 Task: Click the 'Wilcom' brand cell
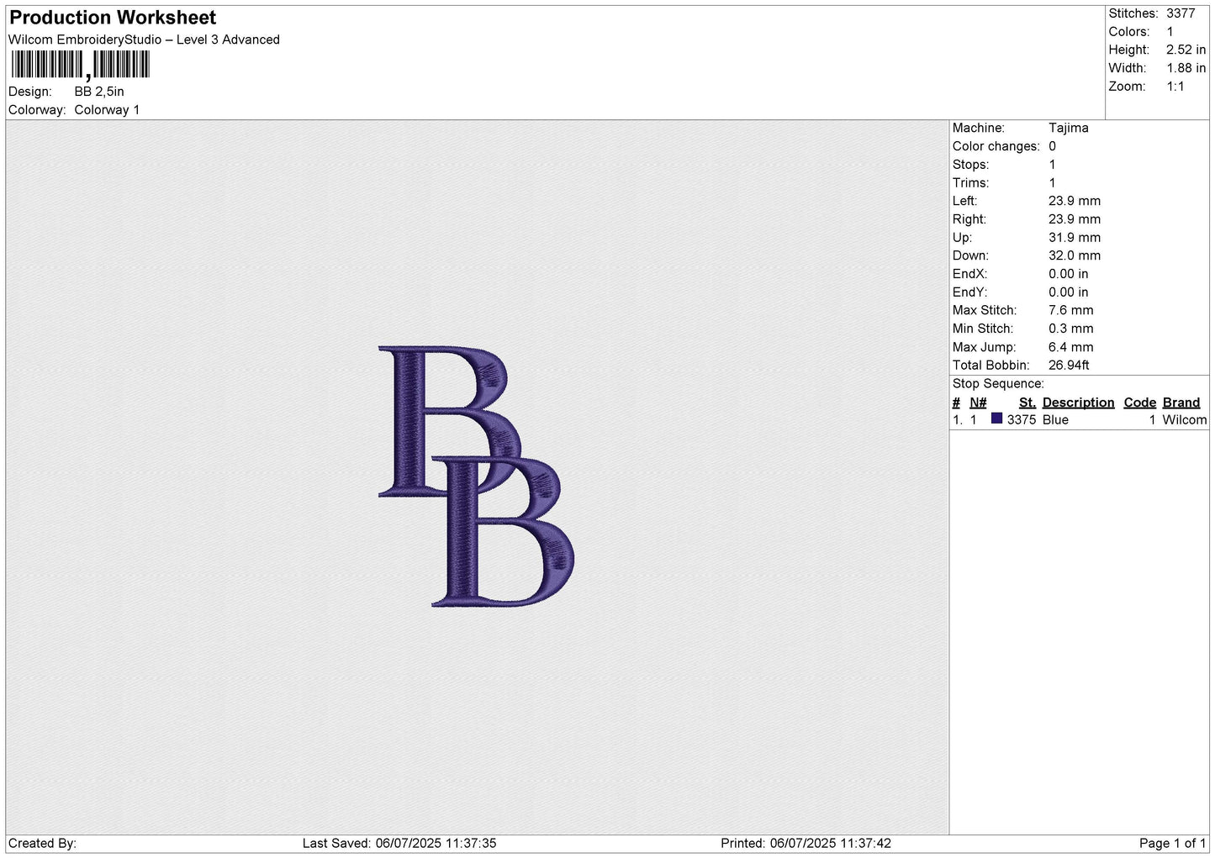1184,419
